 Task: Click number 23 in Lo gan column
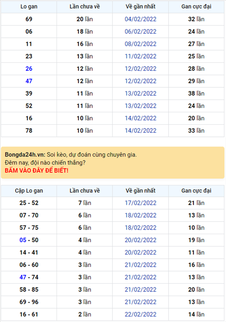[x=29, y=56]
